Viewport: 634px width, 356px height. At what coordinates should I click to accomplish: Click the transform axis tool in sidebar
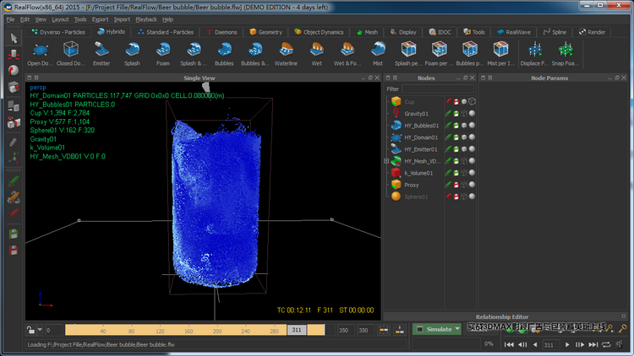(x=14, y=159)
